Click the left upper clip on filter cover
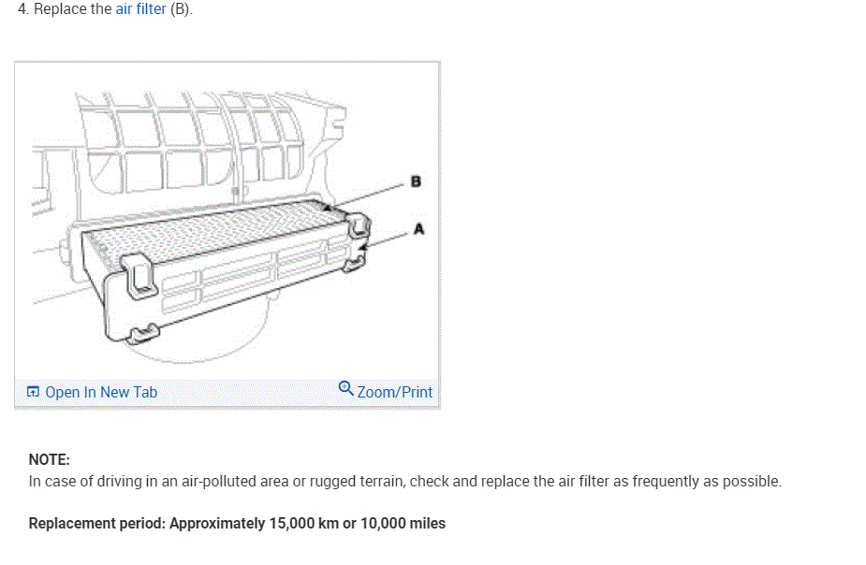Screen dimensions: 866x565 click(x=138, y=275)
